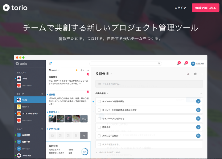This screenshot has height=159, width=222.
Task: Open the torio logo thumbnail in 参考サイト
Action: [68, 119]
